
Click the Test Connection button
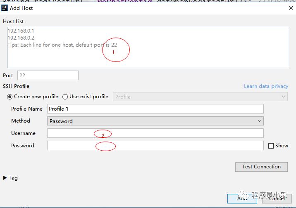tap(261, 167)
